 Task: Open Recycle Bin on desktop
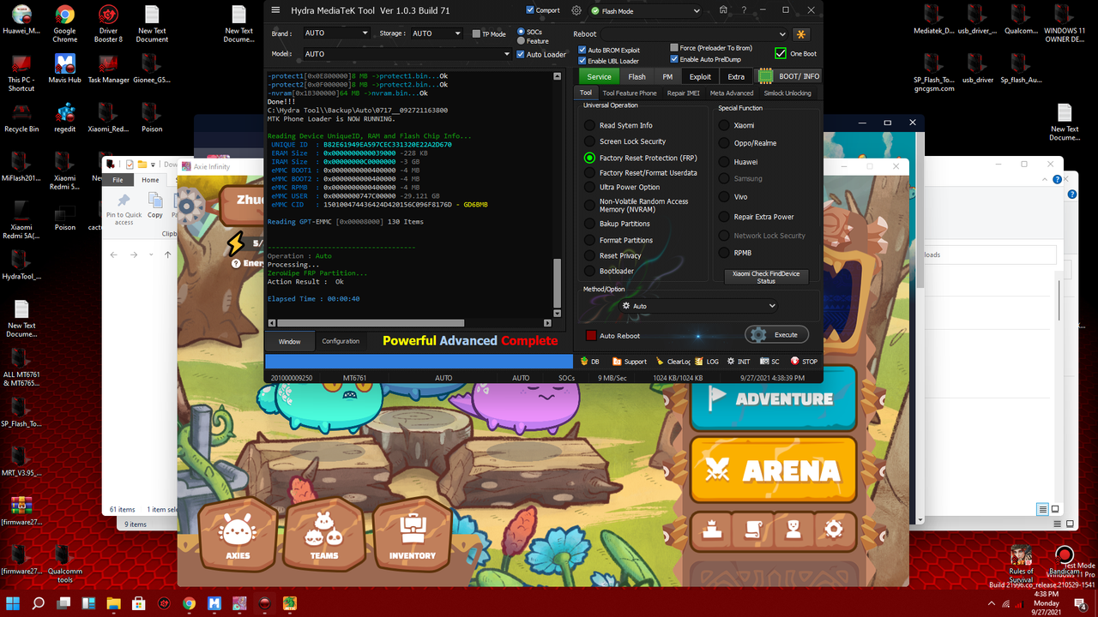point(21,117)
